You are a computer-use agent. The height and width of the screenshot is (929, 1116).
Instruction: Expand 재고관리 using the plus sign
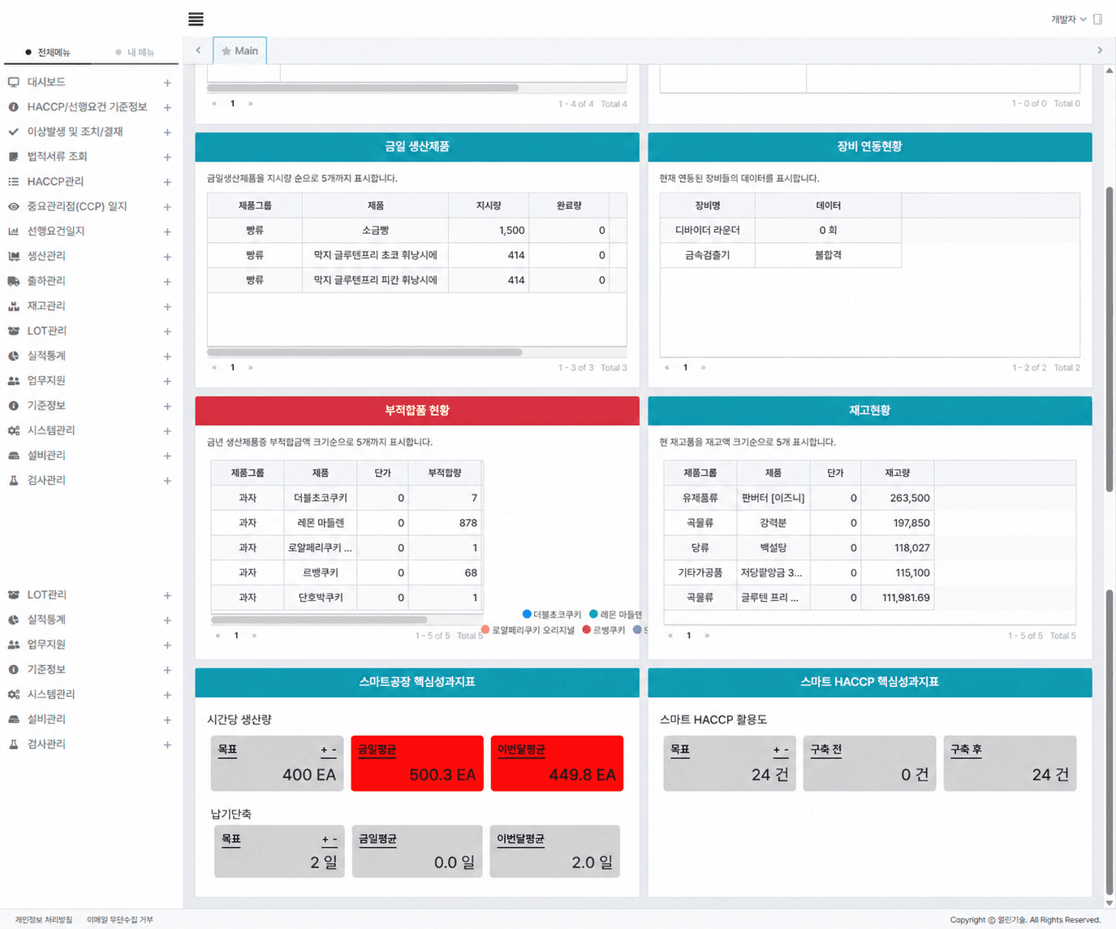point(167,307)
